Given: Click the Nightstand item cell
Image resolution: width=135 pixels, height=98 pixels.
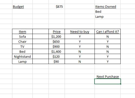Looking at the screenshot, I should pos(22,56).
